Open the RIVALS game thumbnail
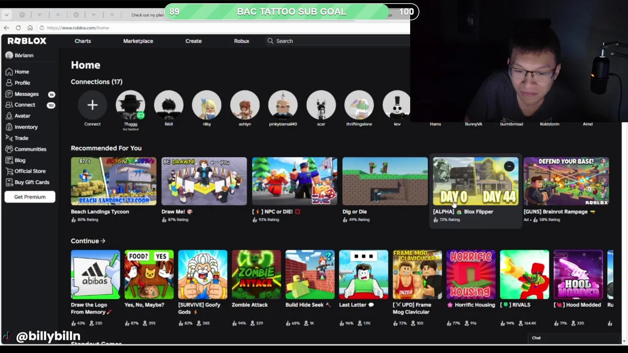The height and width of the screenshot is (353, 628). click(x=524, y=275)
